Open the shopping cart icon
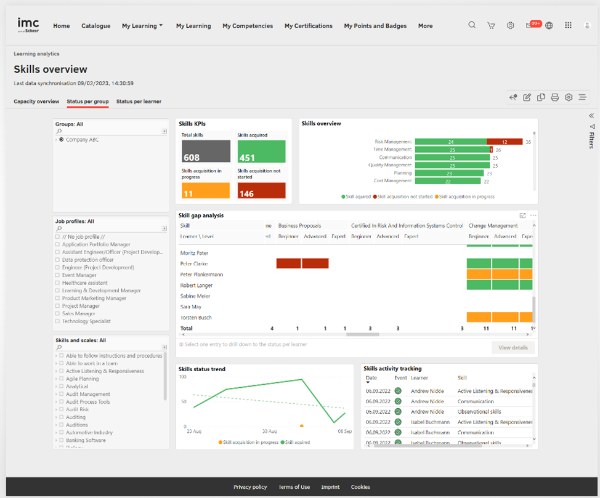This screenshot has height=498, width=600. tap(491, 25)
